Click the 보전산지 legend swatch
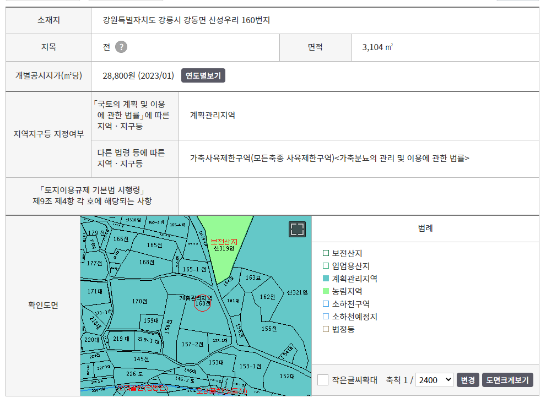Viewport: 546px width, 403px height. [326, 253]
